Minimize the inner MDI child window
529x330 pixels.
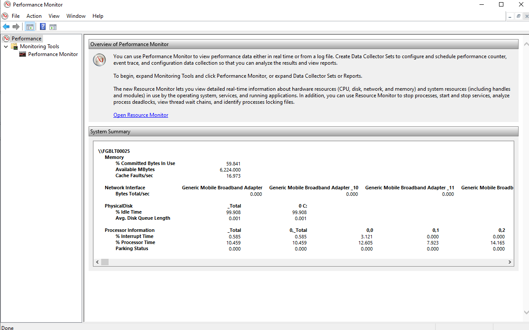(x=510, y=16)
